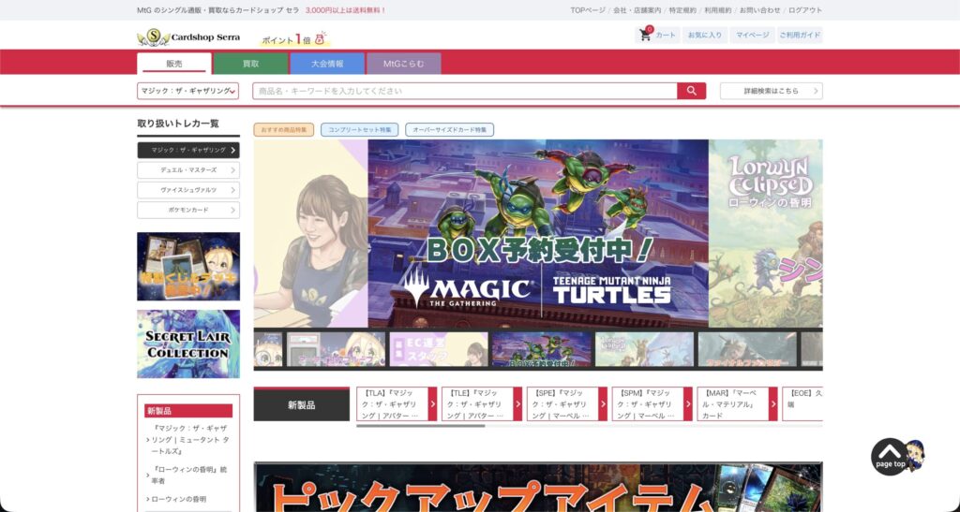The width and height of the screenshot is (960, 512).
Task: Click red arrow on the TLA product card
Action: [x=433, y=404]
